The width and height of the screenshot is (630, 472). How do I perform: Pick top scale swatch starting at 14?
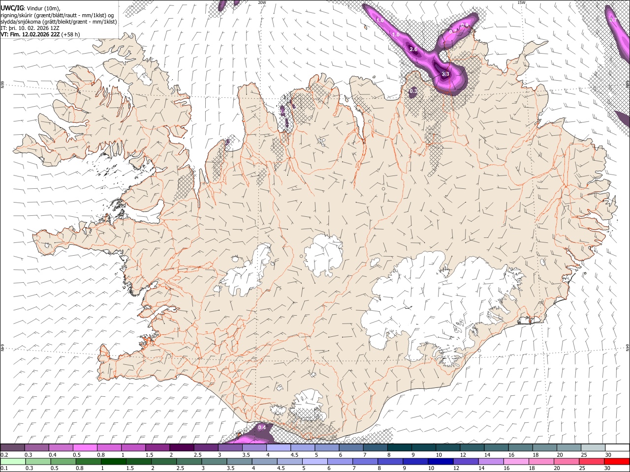tap(497, 448)
